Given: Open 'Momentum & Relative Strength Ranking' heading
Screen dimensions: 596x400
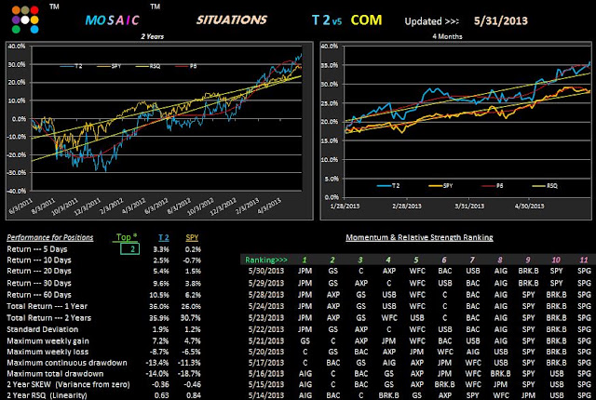Looking at the screenshot, I should point(419,237).
